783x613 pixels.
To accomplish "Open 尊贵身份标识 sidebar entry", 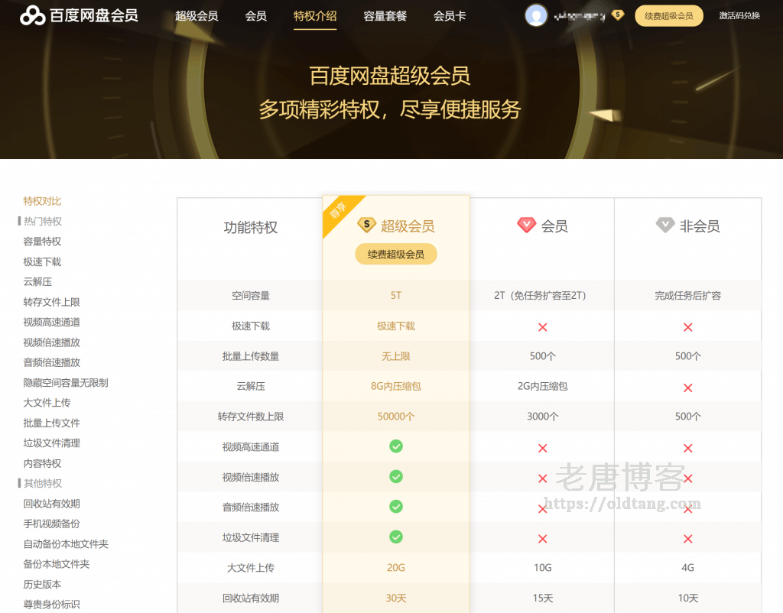I will click(51, 605).
